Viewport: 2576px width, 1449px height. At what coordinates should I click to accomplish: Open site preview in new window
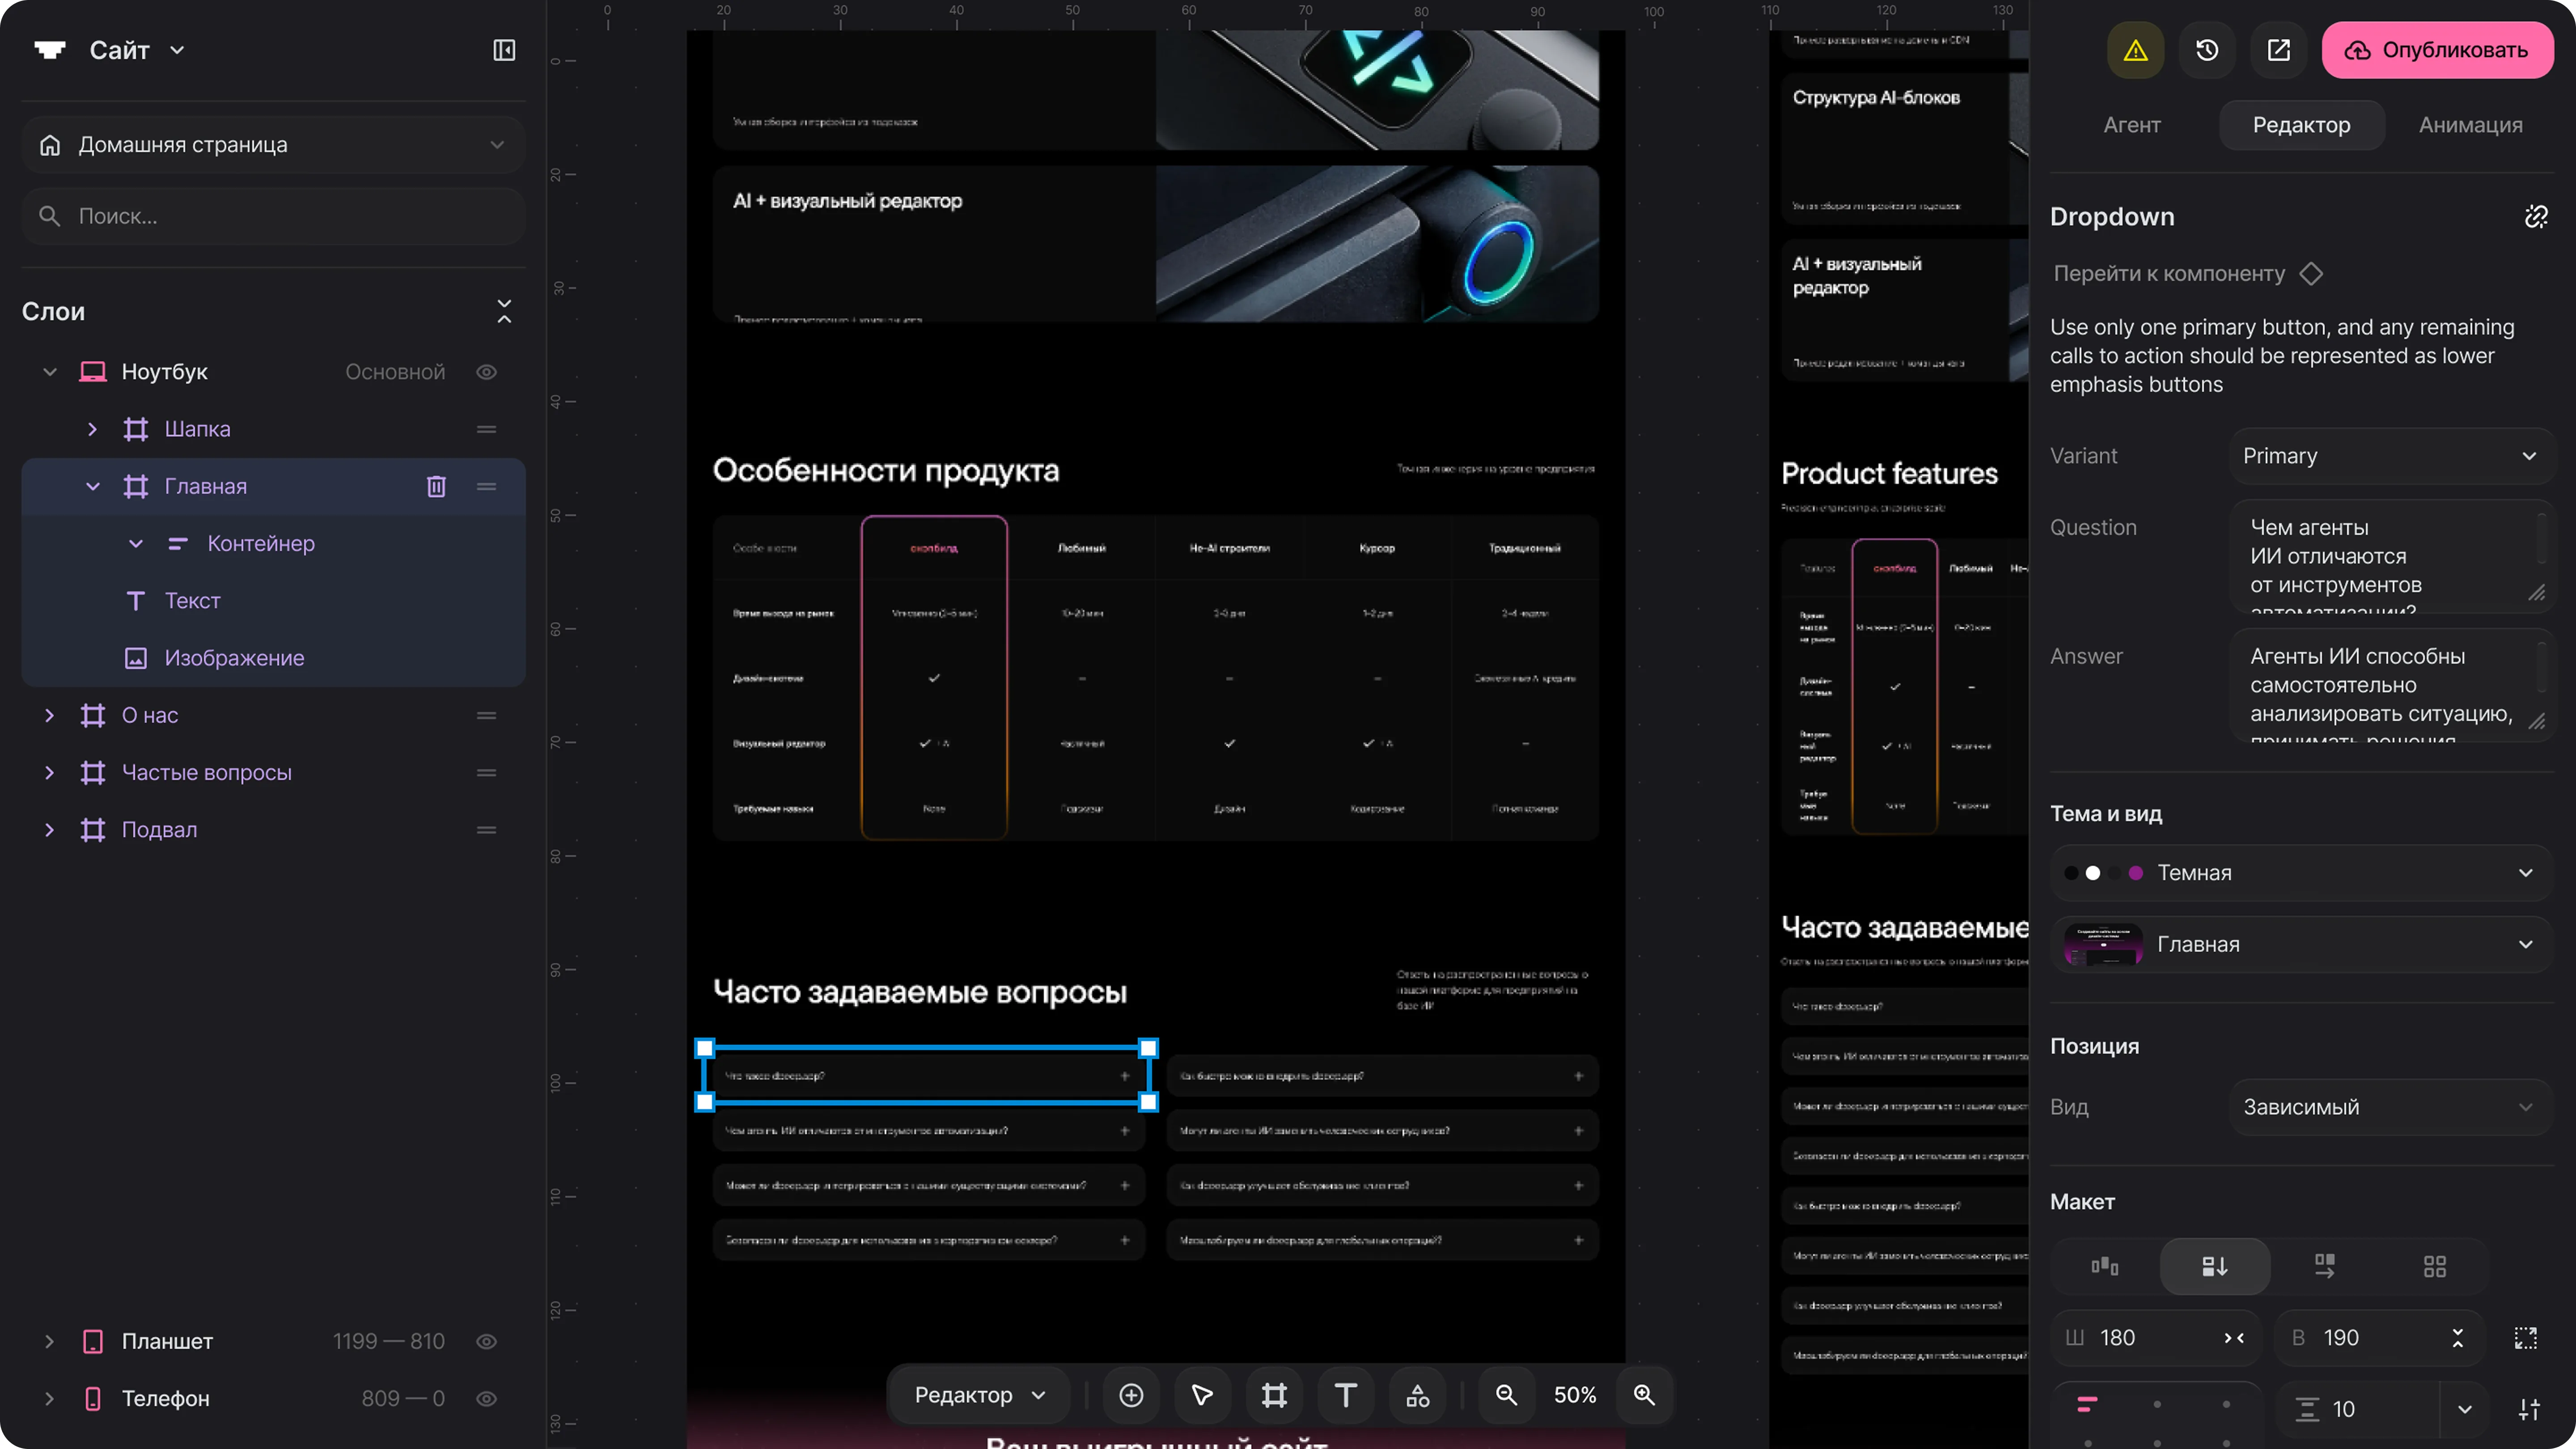click(2278, 50)
